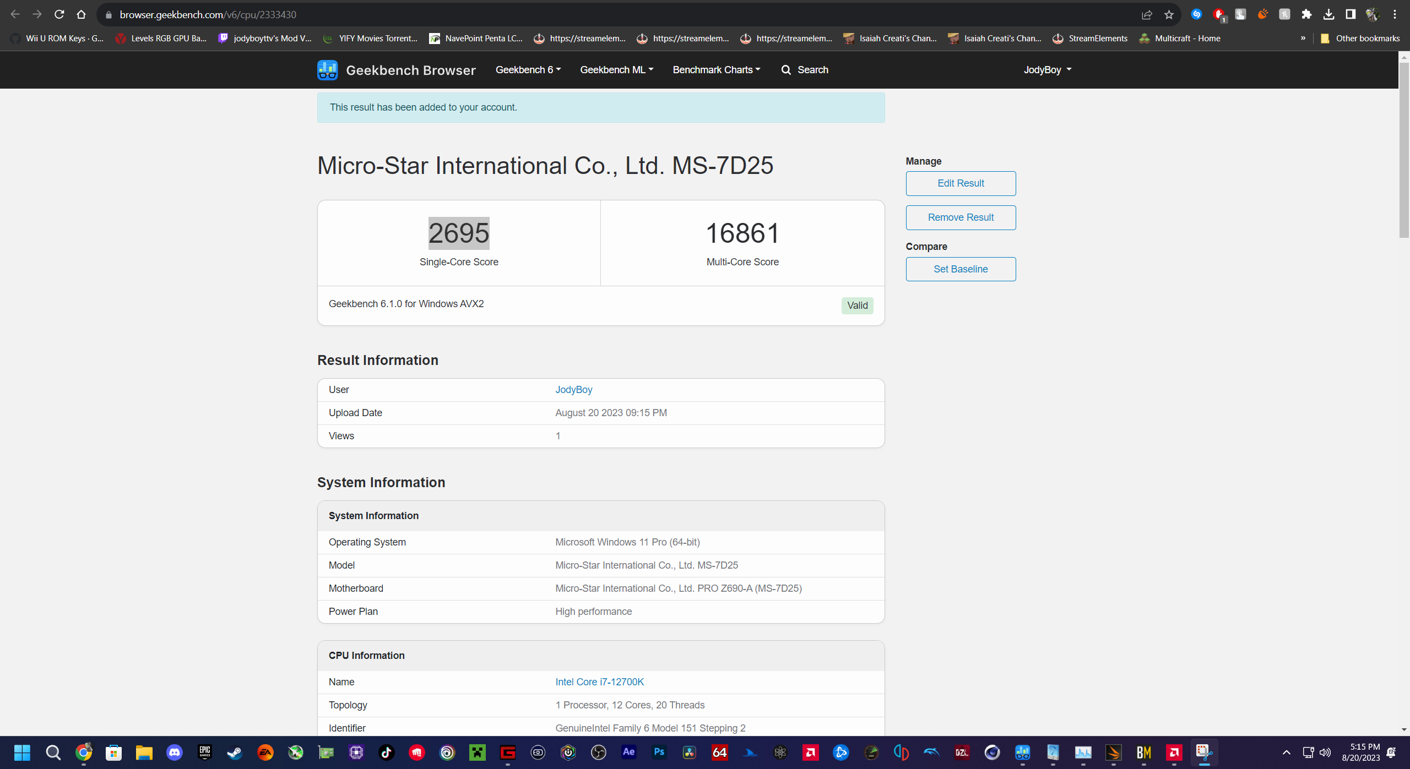1410x769 pixels.
Task: Open Multicraft - Home bookmark
Action: pos(1180,38)
